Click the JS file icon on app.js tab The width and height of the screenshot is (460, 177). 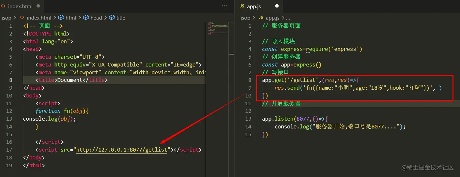(242, 6)
